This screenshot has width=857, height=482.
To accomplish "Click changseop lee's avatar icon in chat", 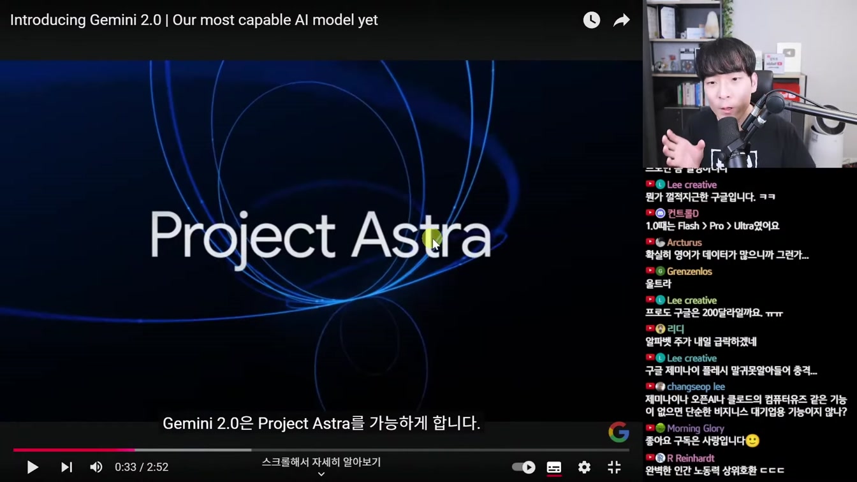I will click(x=661, y=387).
